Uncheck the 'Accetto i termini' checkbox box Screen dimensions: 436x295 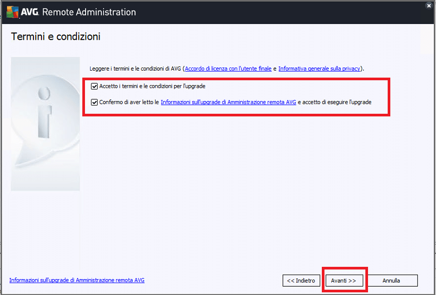coord(94,86)
